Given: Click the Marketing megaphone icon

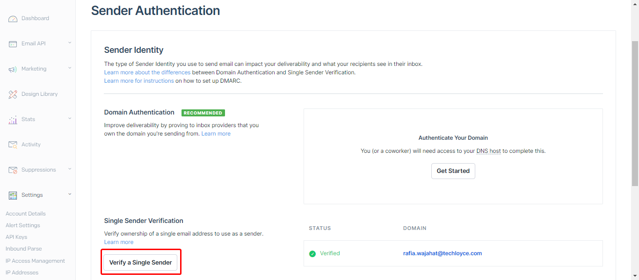Looking at the screenshot, I should 13,69.
